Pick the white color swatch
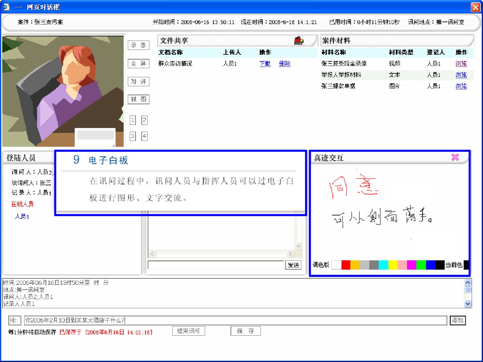 pos(336,265)
